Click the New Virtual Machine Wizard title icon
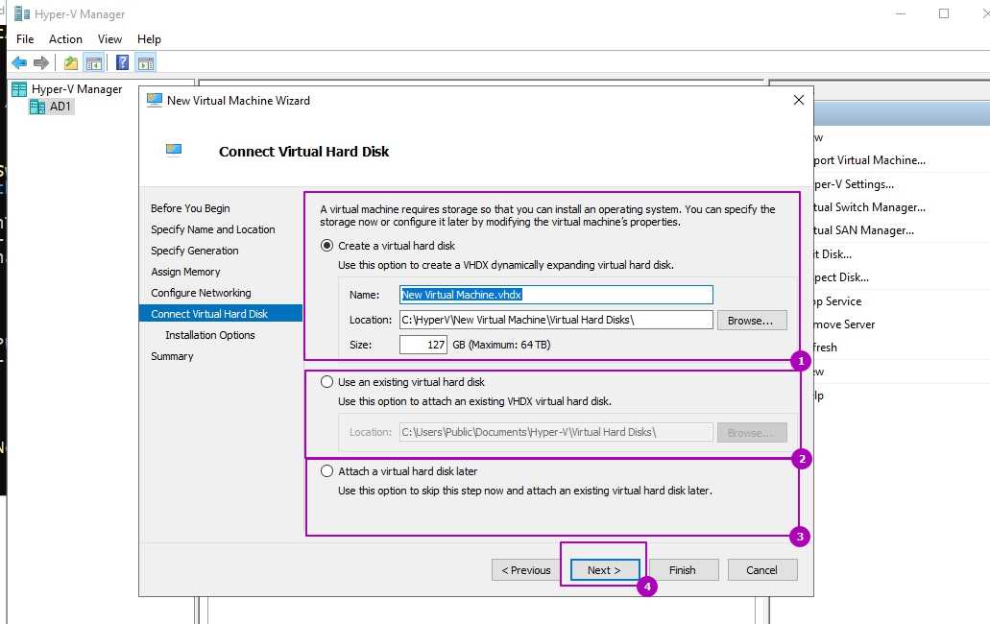Viewport: 990px width, 624px height. [154, 100]
